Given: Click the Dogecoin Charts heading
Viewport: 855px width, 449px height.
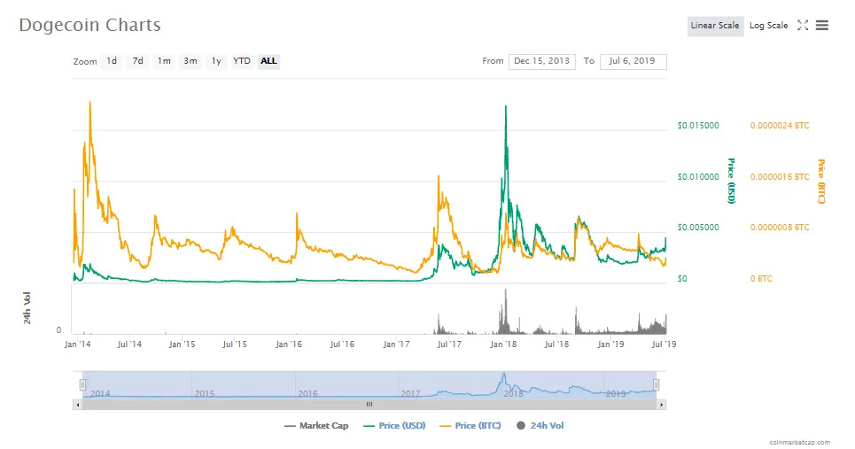Looking at the screenshot, I should 90,25.
